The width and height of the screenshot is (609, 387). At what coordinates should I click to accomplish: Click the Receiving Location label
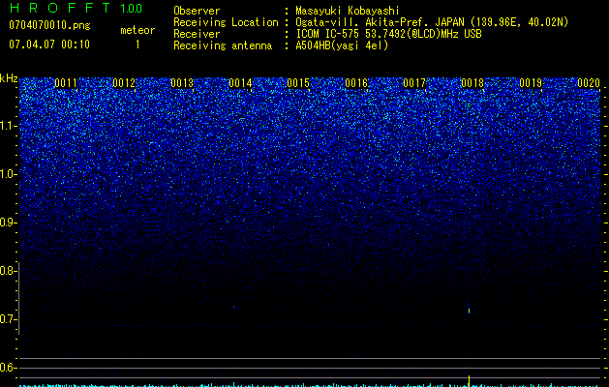click(226, 22)
